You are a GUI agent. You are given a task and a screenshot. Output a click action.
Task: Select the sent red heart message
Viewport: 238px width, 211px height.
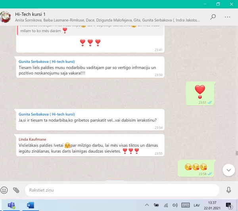tap(200, 93)
